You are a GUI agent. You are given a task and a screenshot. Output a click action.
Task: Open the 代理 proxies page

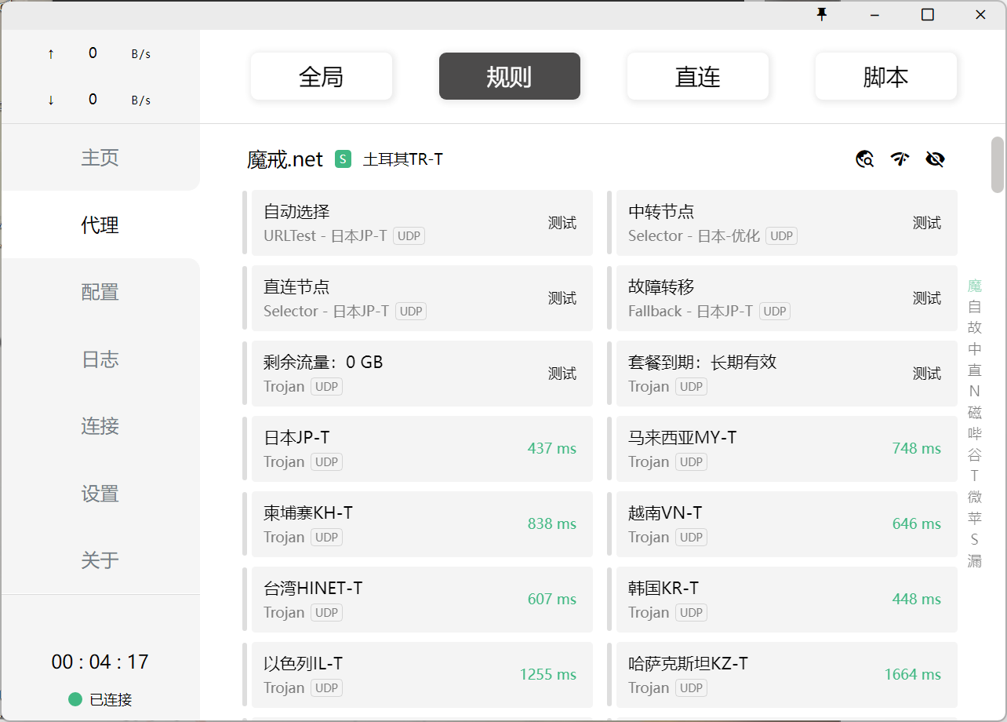(x=100, y=225)
